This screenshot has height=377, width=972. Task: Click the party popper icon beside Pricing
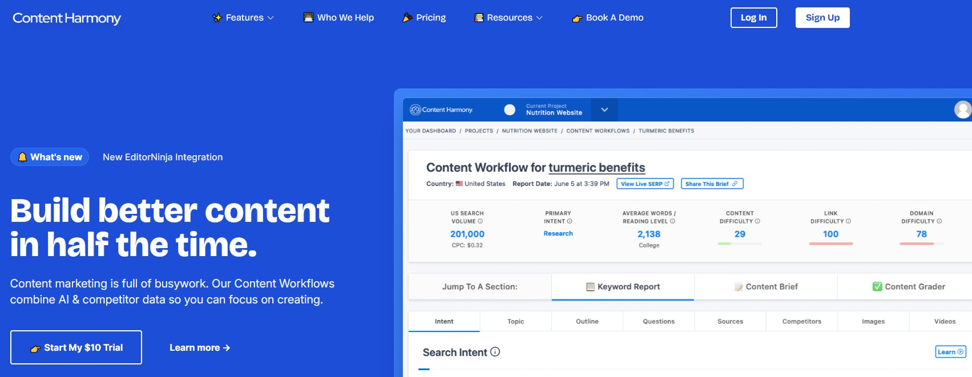point(408,18)
